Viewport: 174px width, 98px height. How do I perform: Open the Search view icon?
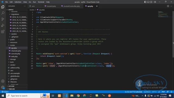[3, 13]
